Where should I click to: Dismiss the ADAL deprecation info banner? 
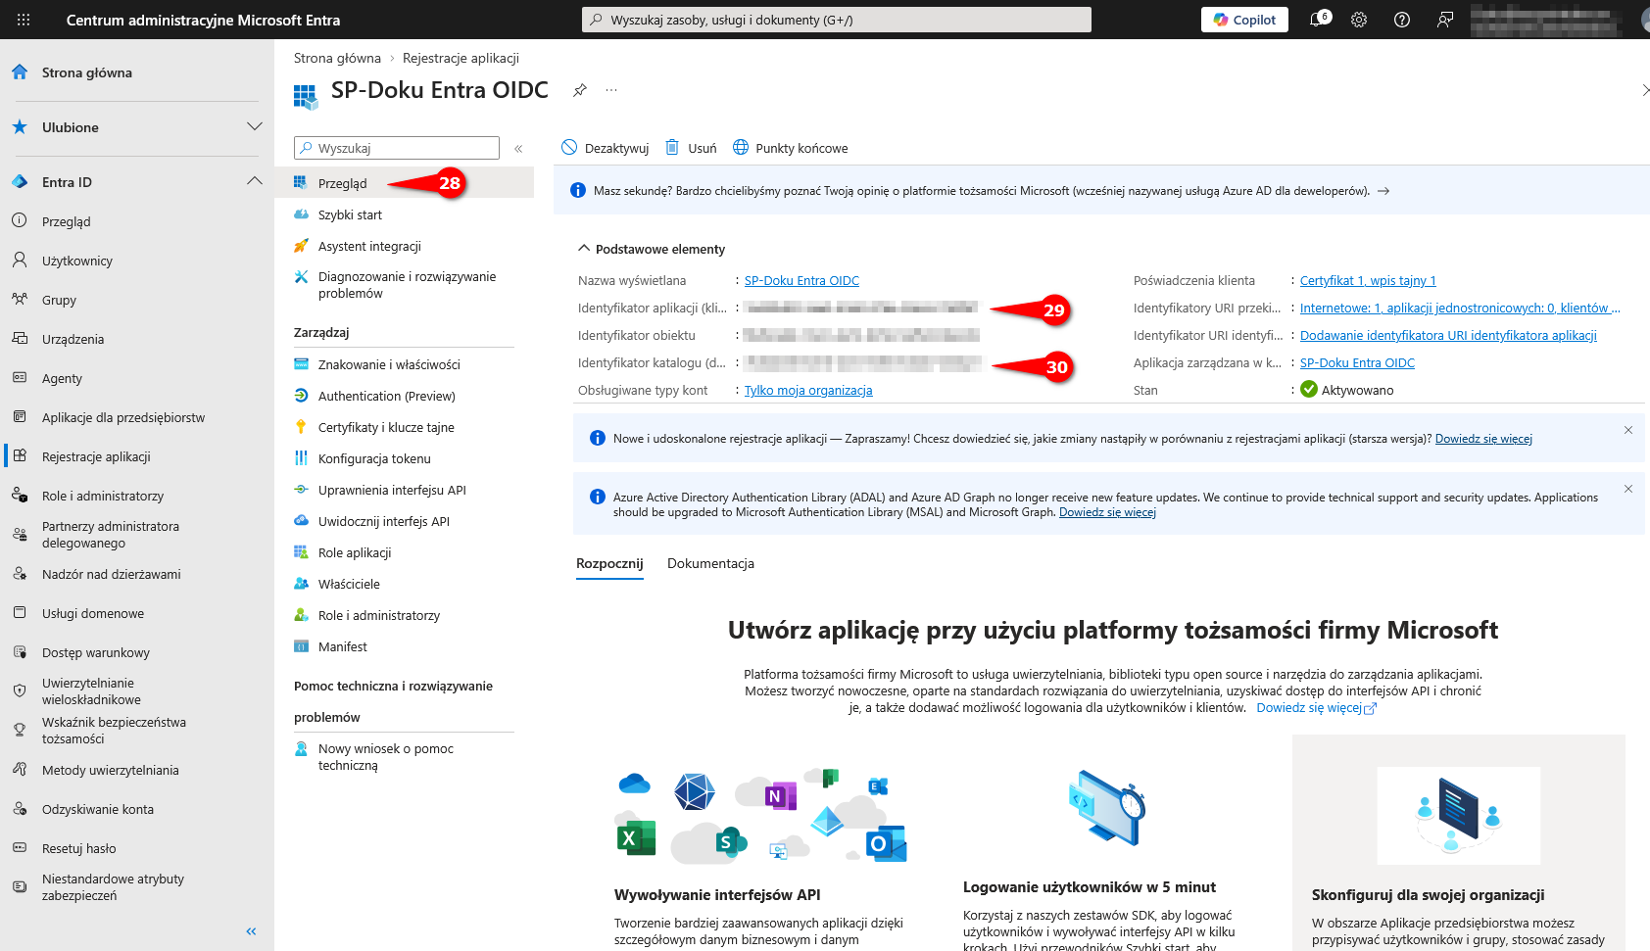[x=1628, y=489]
